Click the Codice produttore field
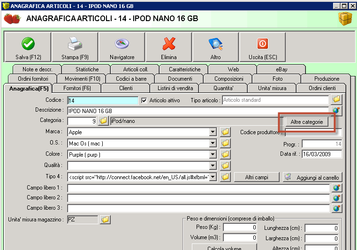 click(313, 132)
